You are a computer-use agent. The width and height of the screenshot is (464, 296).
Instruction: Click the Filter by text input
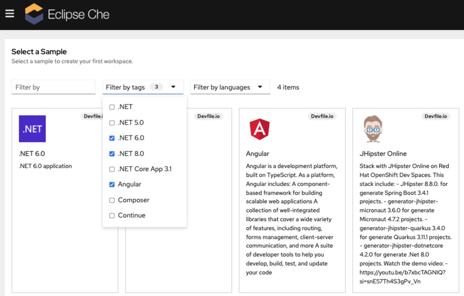(x=53, y=87)
